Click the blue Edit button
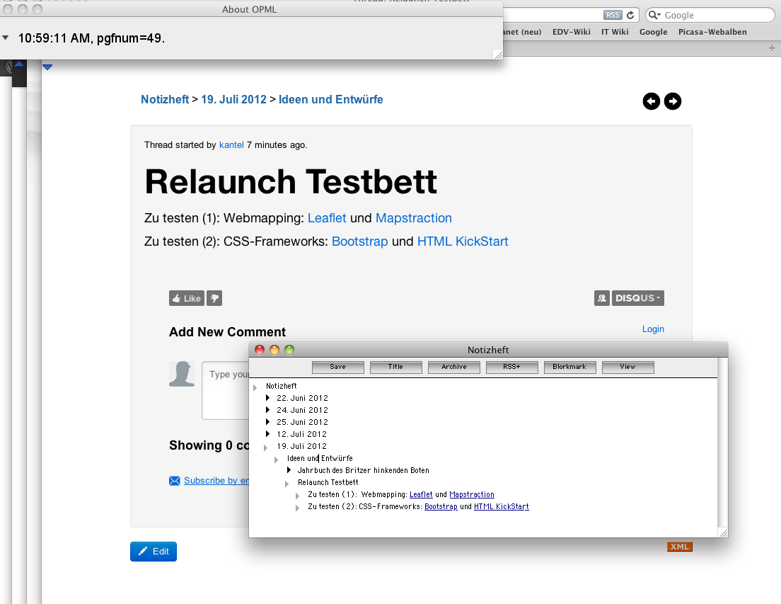 click(154, 551)
